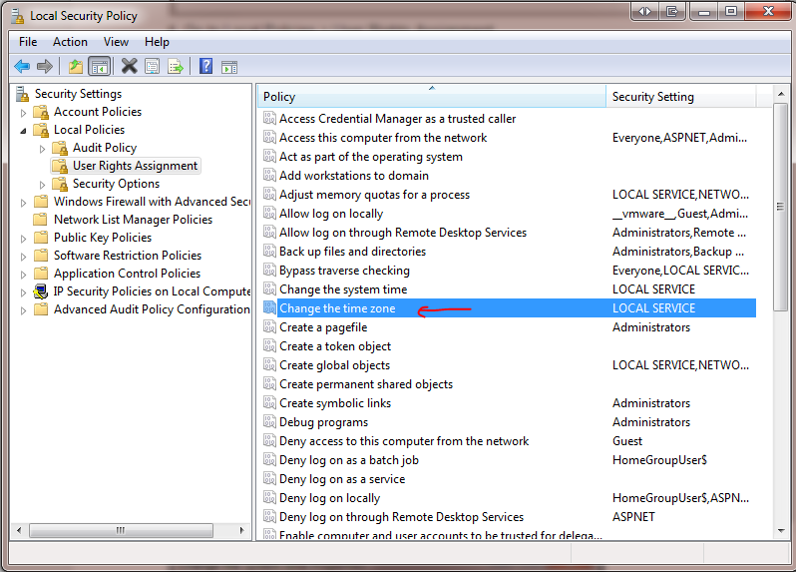Select 'Create symbolic links' policy
Viewport: 796px width, 572px height.
tap(335, 403)
